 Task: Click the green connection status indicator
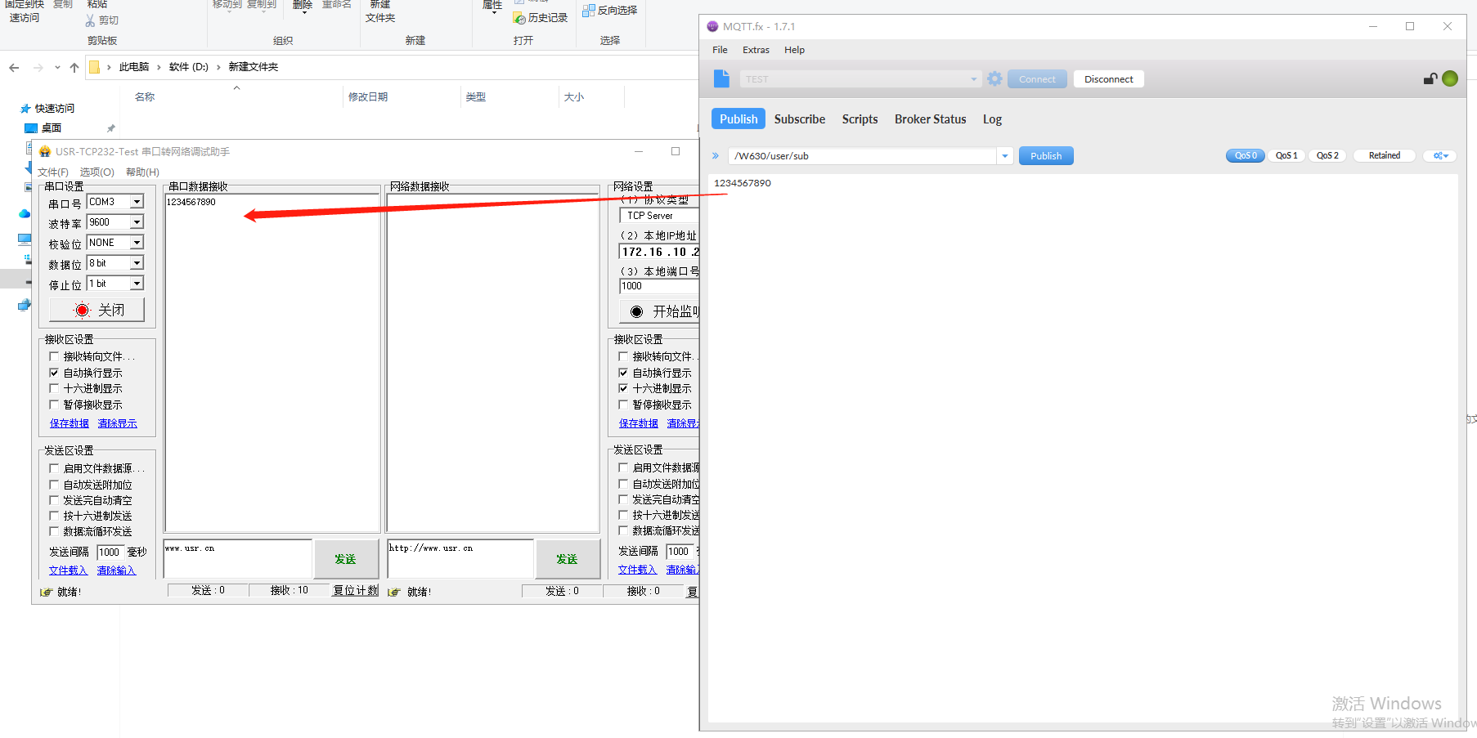[1450, 78]
